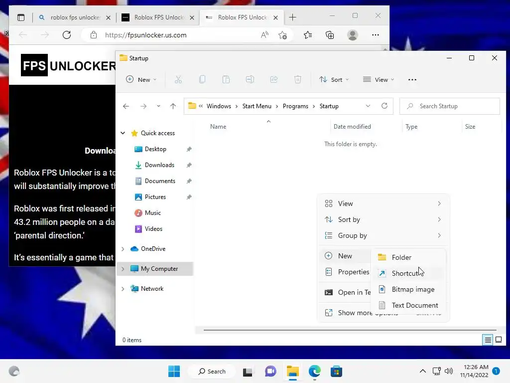Click the Cut icon in the Explorer toolbar

[x=178, y=79]
